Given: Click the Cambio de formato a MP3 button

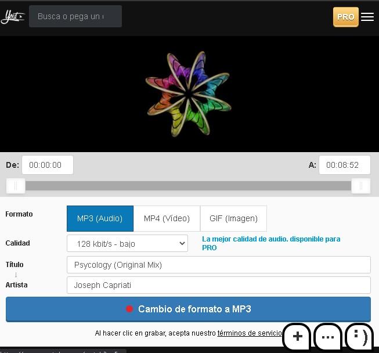Looking at the screenshot, I should click(x=188, y=309).
